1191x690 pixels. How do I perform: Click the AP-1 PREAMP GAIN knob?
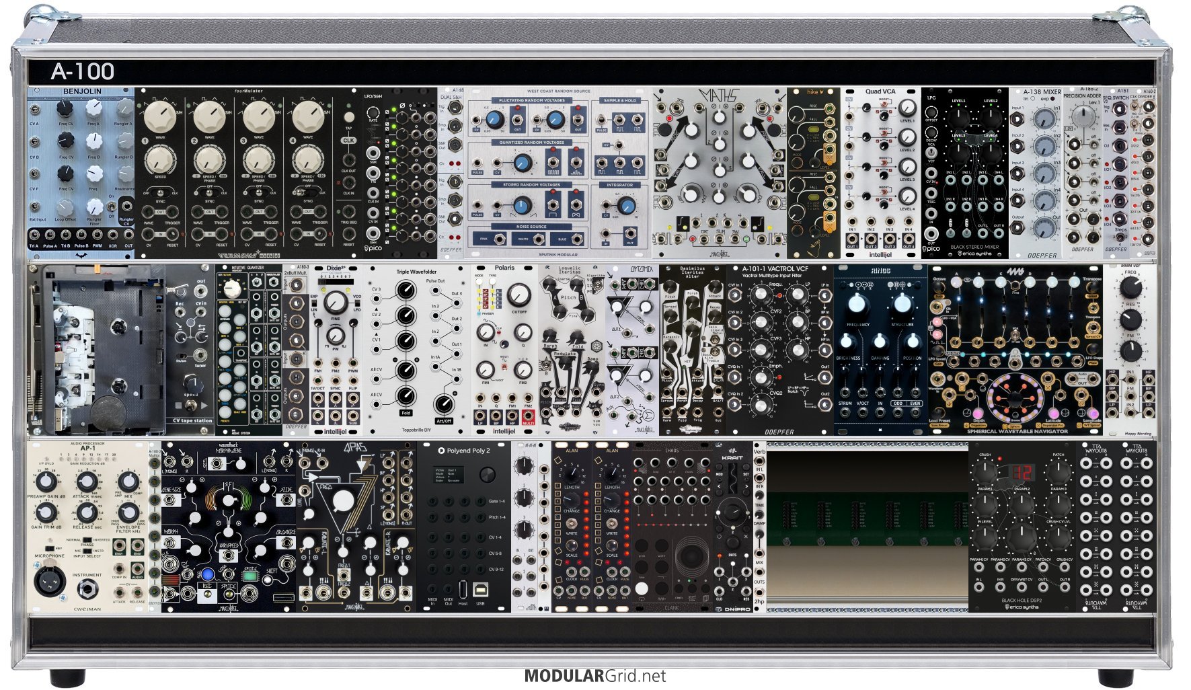click(45, 482)
